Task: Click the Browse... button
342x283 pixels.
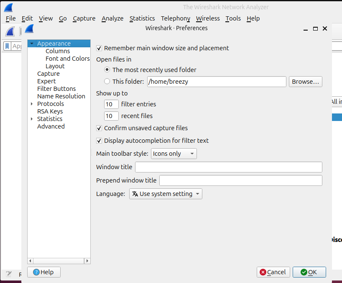Action: [x=305, y=82]
